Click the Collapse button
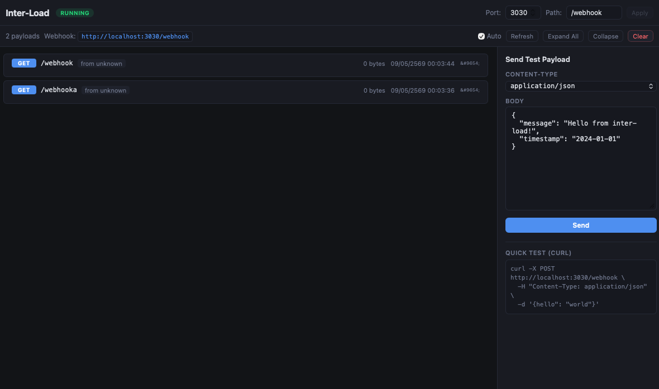 click(x=605, y=36)
